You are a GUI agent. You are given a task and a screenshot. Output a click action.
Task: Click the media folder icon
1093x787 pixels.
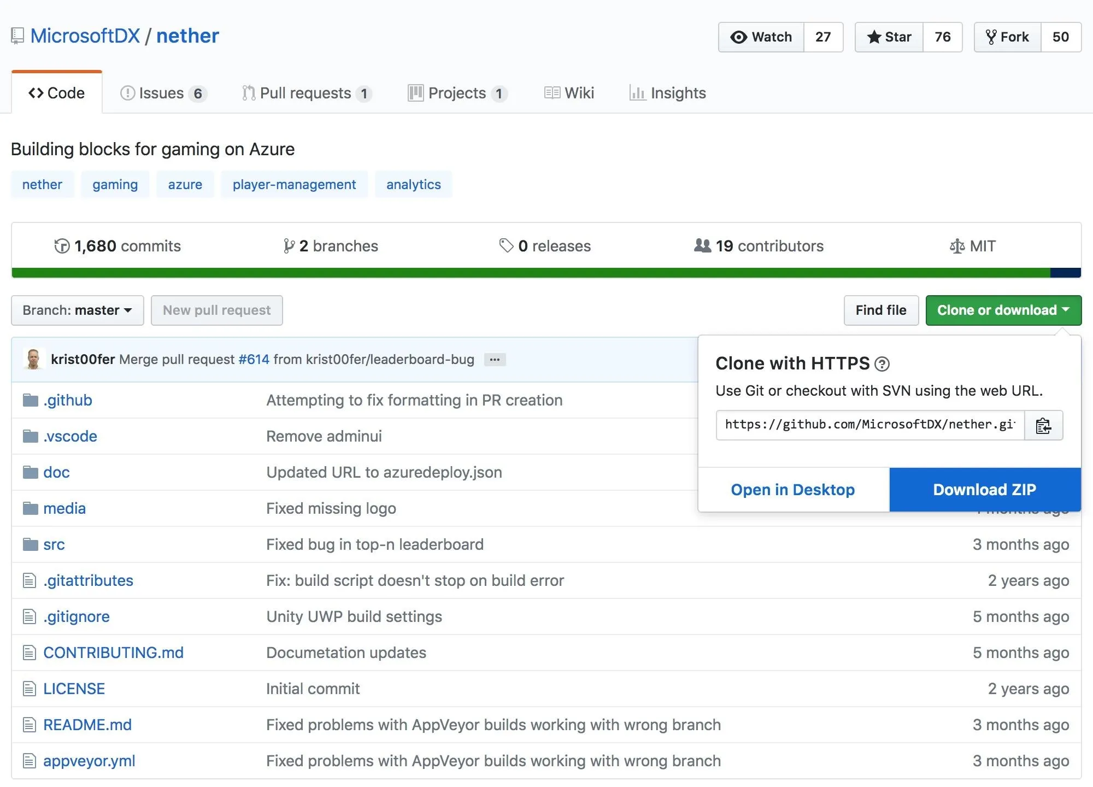[x=31, y=508]
